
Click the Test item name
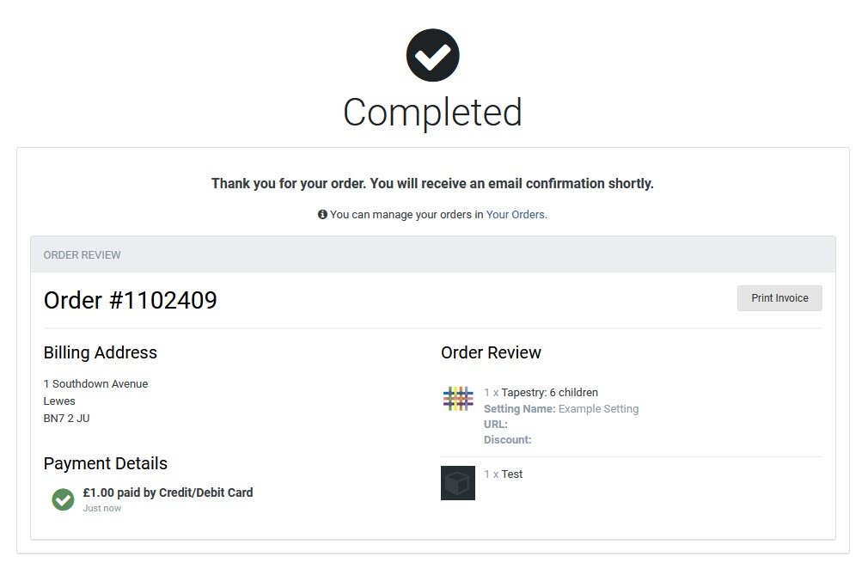pyautogui.click(x=512, y=474)
